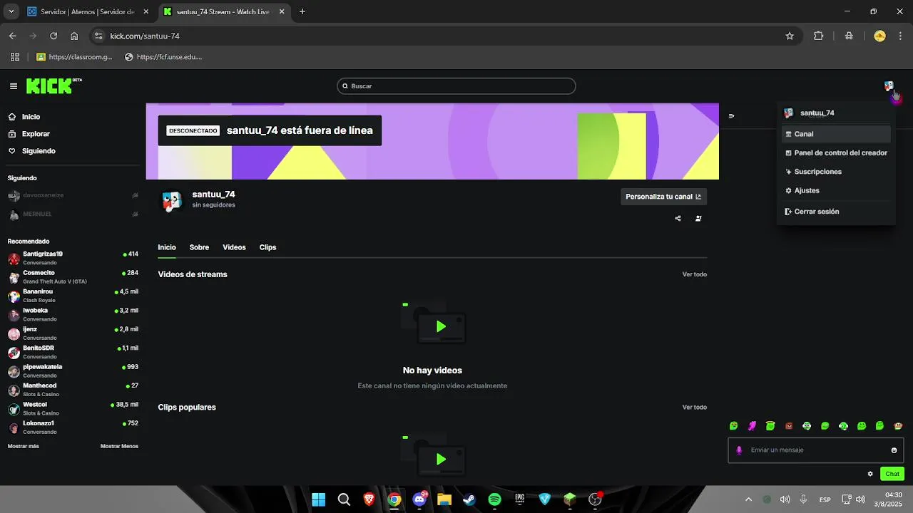Open Lokonazo1 recommended channel
This screenshot has width=913, height=513.
[73, 427]
